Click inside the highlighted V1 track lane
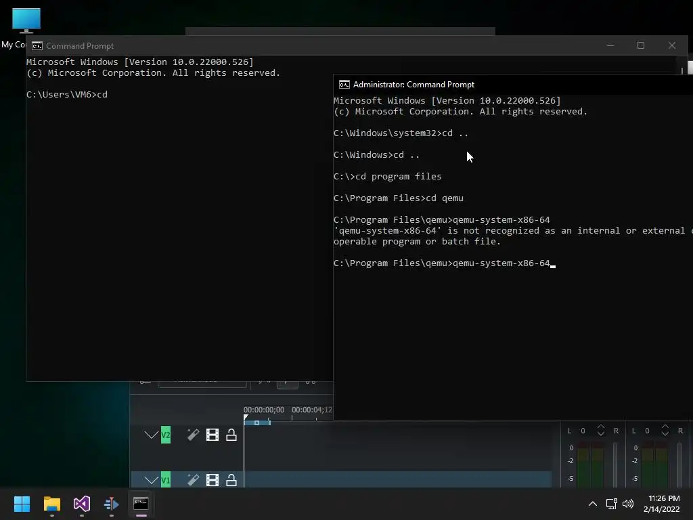The width and height of the screenshot is (693, 520). coord(398,479)
